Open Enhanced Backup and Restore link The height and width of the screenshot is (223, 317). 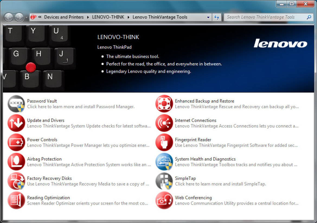(204, 101)
